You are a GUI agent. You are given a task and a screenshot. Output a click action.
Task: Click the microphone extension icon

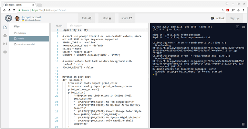pyautogui.click(x=238, y=10)
